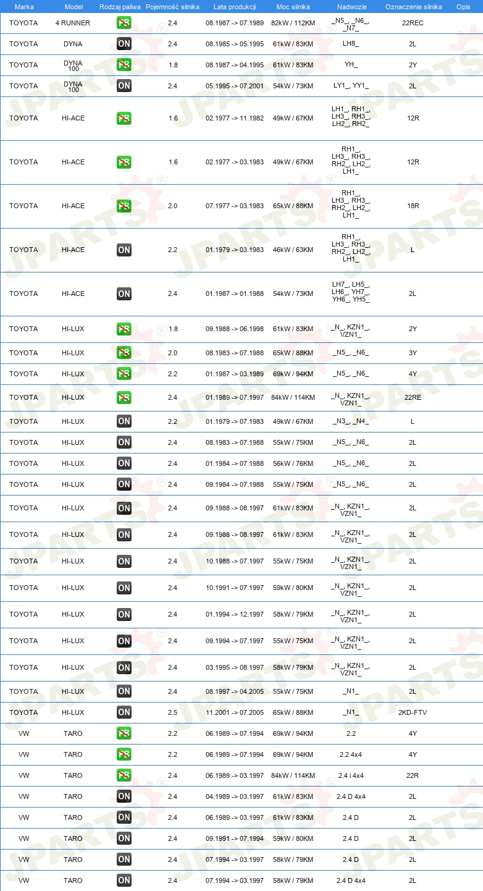Click the Rodzaj paliwa column header
483x891 pixels.
click(120, 7)
